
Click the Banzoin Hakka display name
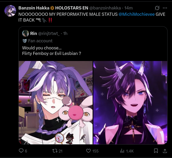[34, 8]
